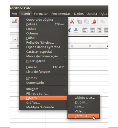Select Folha... menu entry

click(x=43, y=38)
